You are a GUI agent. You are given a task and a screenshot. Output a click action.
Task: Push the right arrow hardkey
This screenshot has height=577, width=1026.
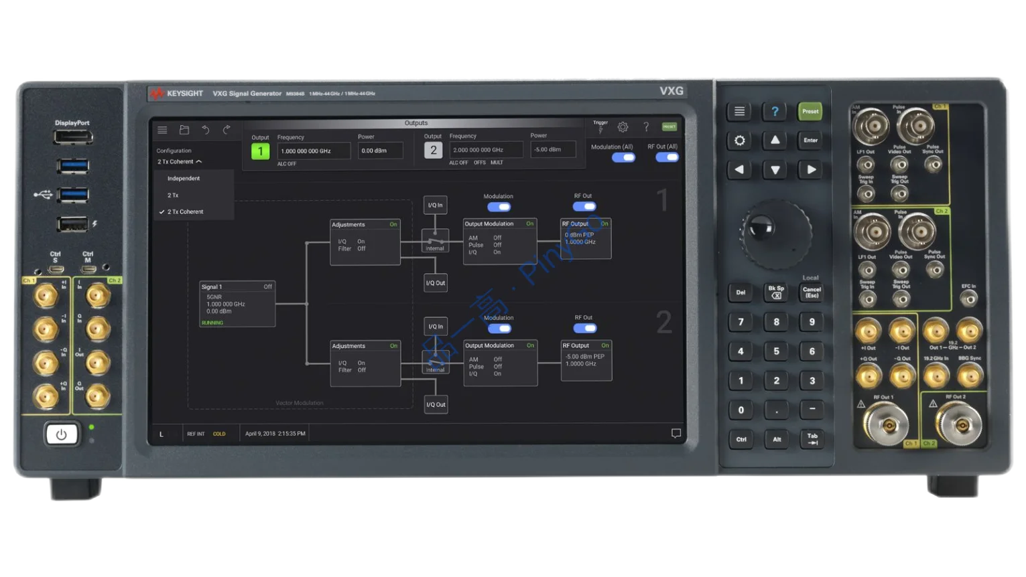pyautogui.click(x=811, y=170)
